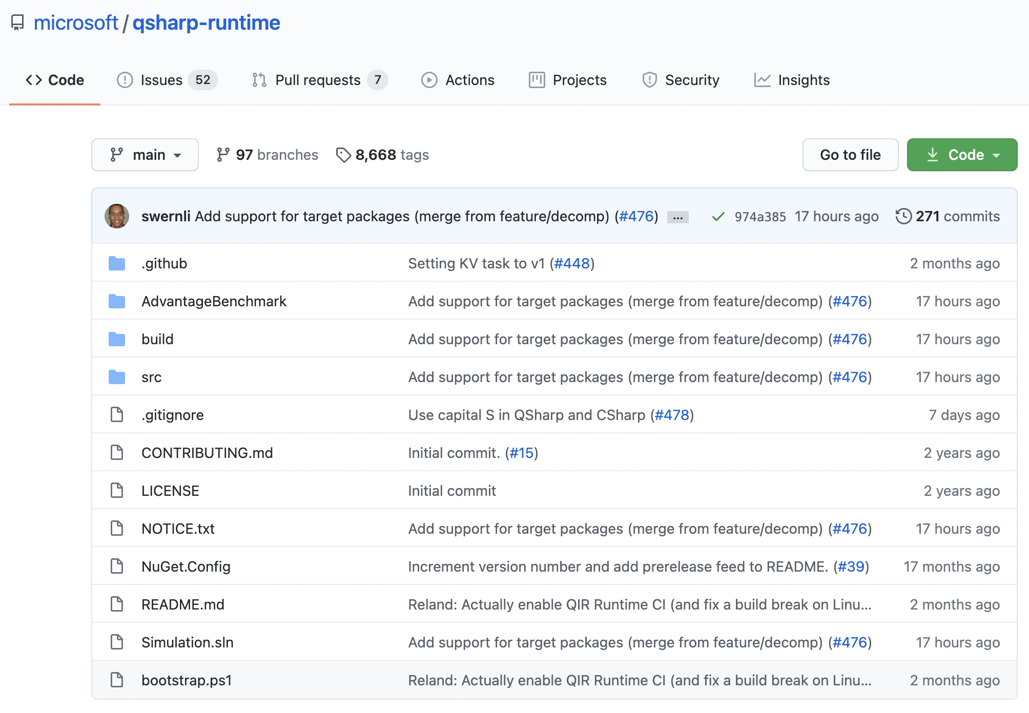The height and width of the screenshot is (713, 1029).
Task: Click the swernli avatar image
Action: [x=117, y=216]
